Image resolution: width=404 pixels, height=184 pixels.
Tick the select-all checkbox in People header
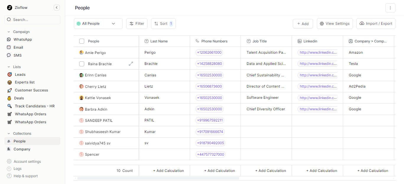pyautogui.click(x=82, y=41)
